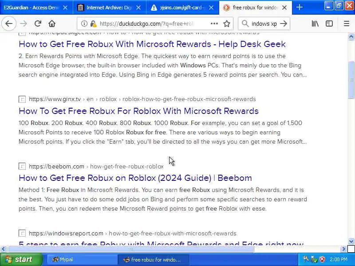Open ginx.tv Free Robux For Roblox result
This screenshot has width=355, height=266.
pos(138,111)
